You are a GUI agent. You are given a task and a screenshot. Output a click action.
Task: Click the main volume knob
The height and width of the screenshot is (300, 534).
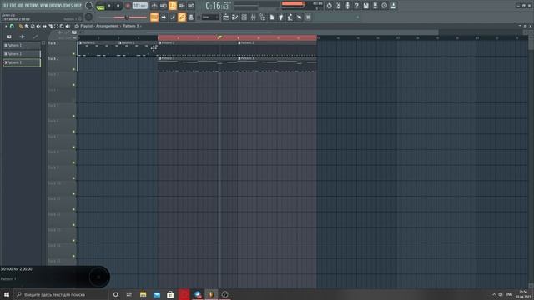89,6
